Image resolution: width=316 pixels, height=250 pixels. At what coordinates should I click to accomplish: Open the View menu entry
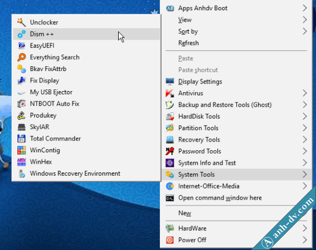(236, 20)
